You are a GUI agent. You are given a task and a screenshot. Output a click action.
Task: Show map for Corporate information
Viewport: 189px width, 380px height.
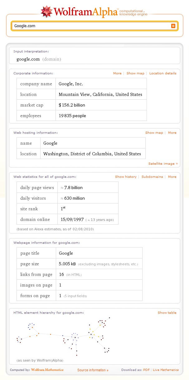coord(135,73)
